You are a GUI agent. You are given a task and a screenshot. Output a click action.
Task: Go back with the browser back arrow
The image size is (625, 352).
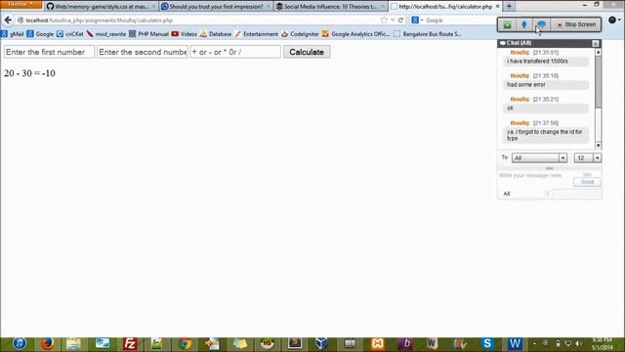click(8, 20)
